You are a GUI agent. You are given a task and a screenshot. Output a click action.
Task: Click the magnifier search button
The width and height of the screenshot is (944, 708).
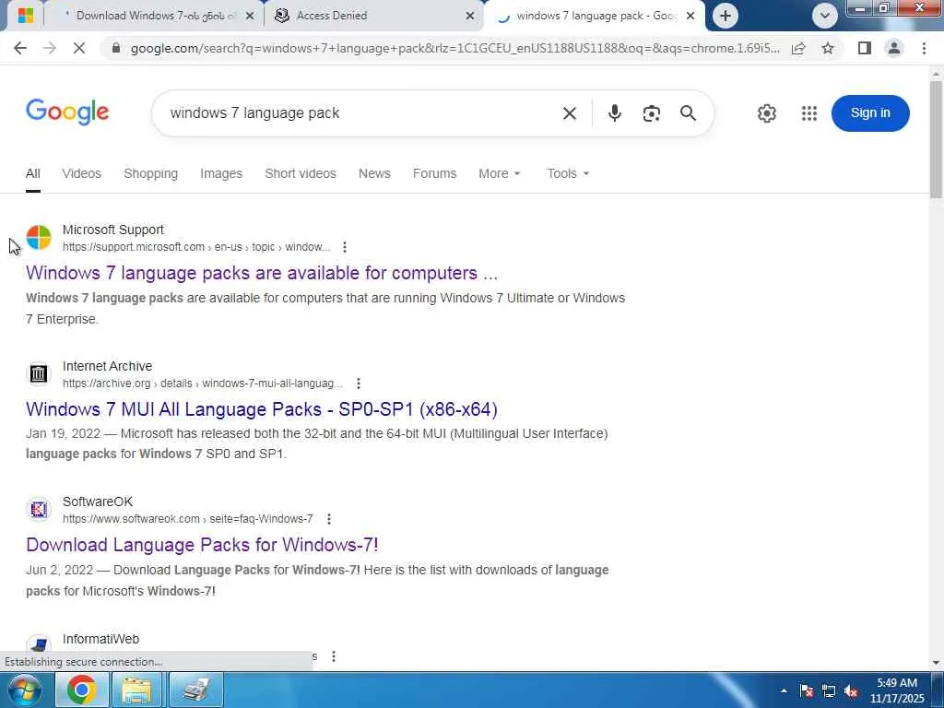[688, 113]
